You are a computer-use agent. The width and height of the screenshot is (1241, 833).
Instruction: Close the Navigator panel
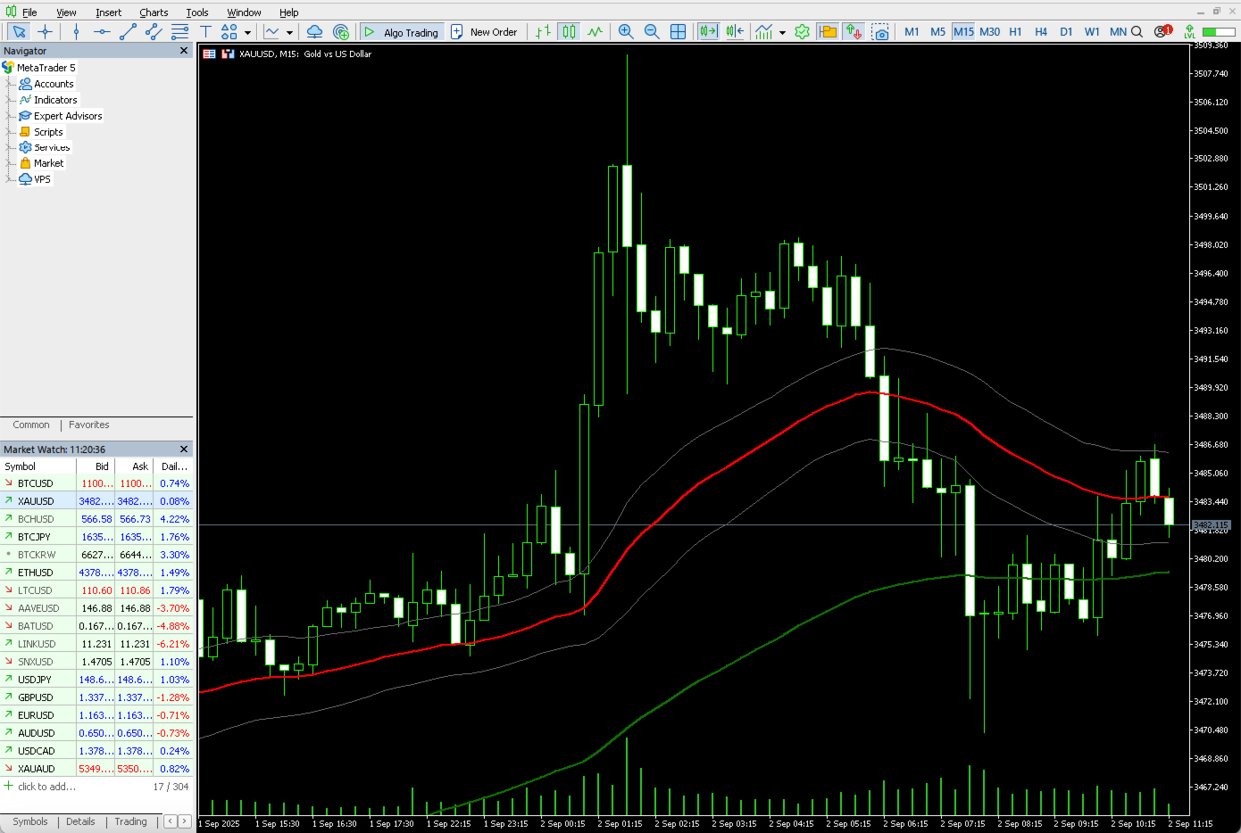184,51
